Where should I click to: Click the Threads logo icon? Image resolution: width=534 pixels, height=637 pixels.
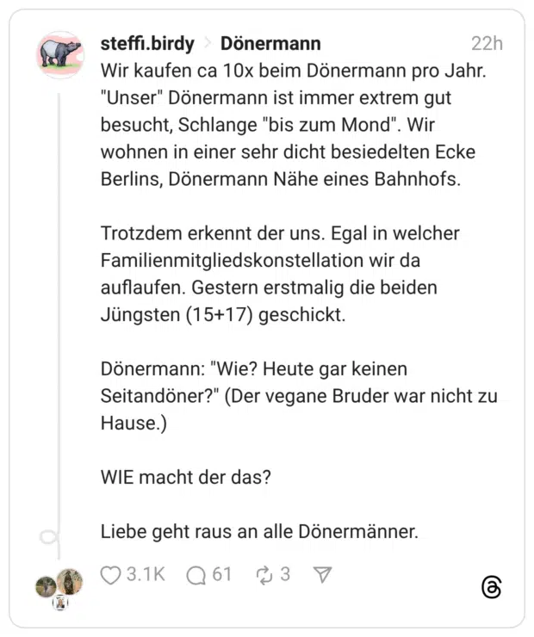pyautogui.click(x=491, y=588)
